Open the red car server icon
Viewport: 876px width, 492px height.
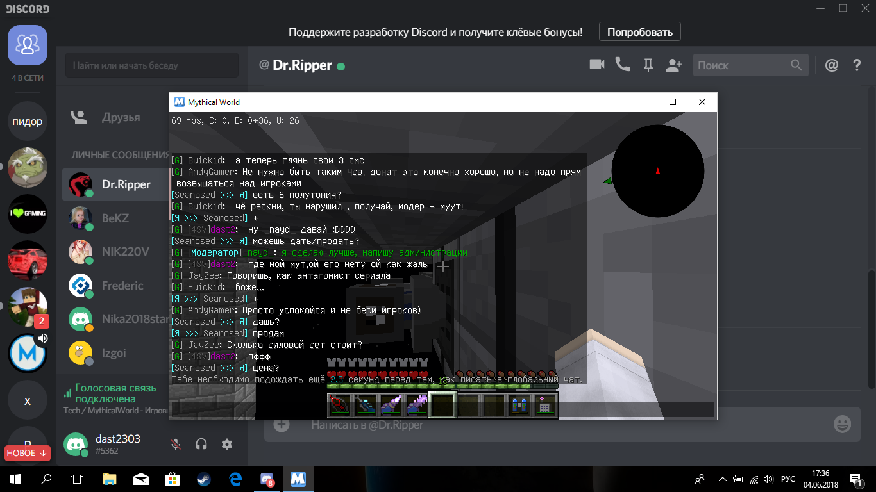tap(28, 259)
